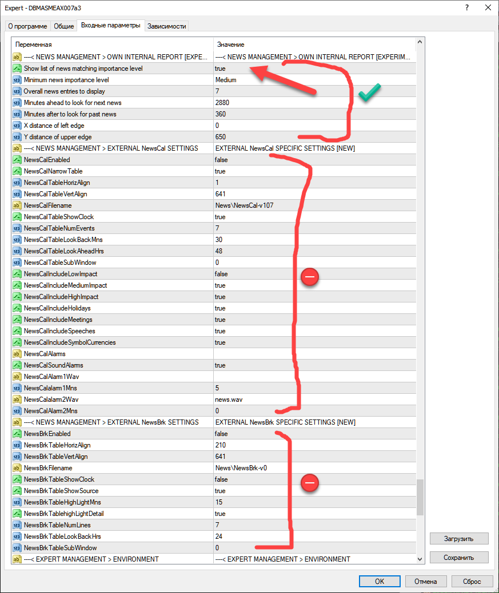This screenshot has width=499, height=593.
Task: Click the Сохранить button
Action: [x=459, y=558]
